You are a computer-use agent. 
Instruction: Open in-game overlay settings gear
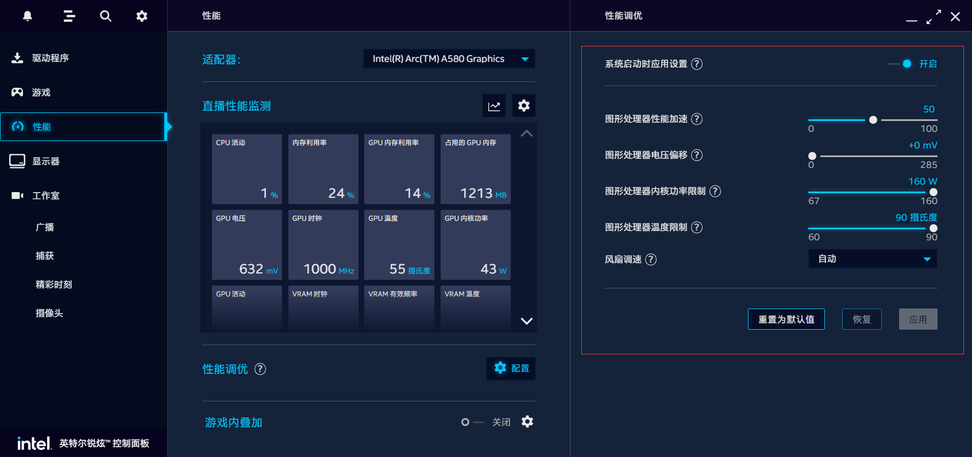click(x=527, y=421)
